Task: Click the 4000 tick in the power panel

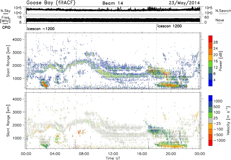Action: 17,40
